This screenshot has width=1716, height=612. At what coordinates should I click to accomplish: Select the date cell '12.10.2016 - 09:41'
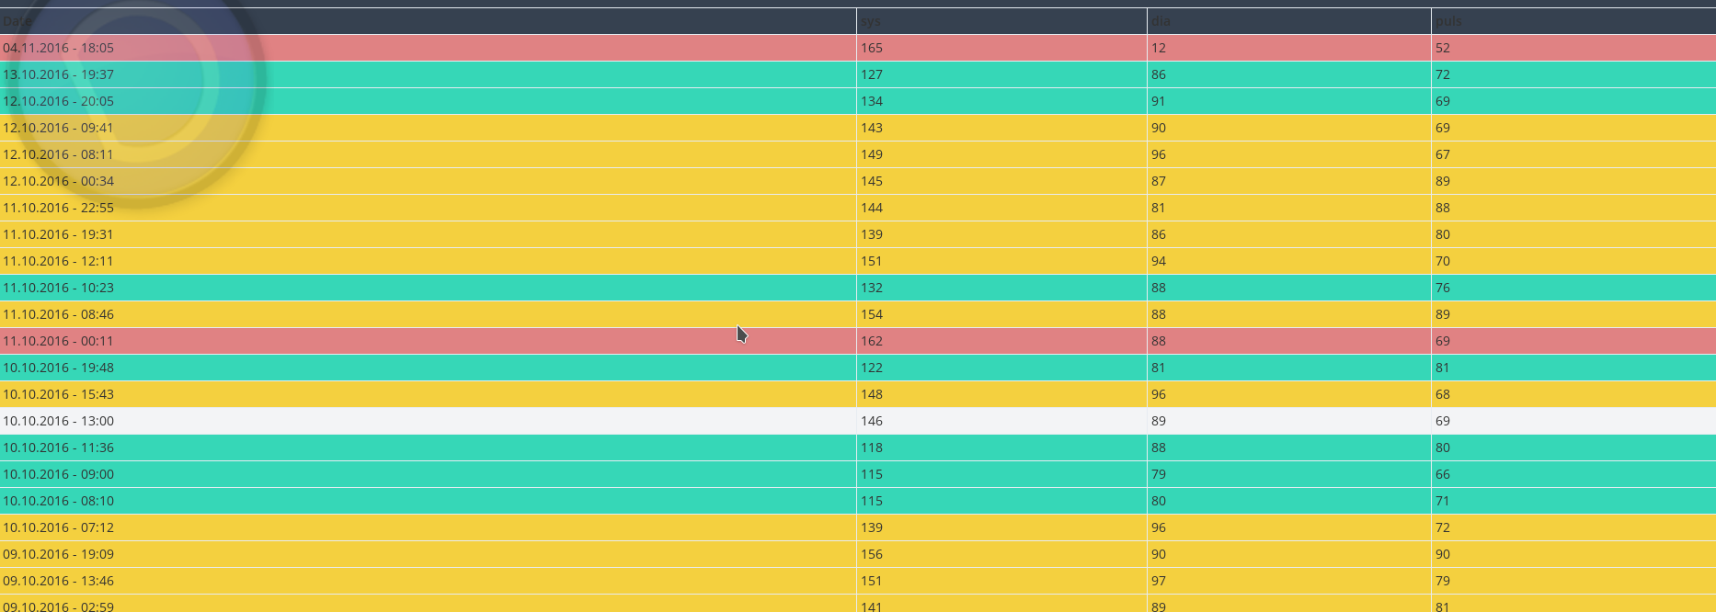tap(428, 128)
